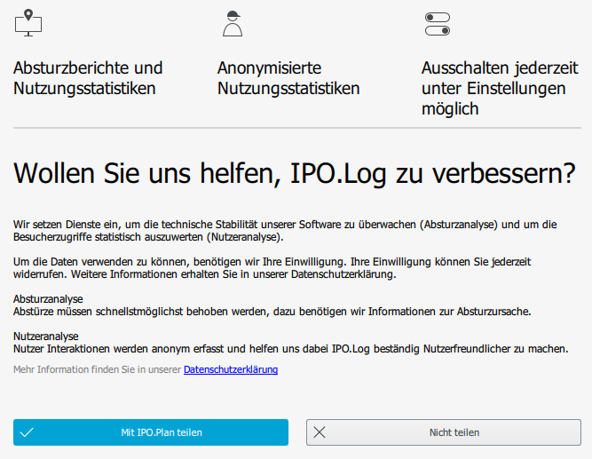Click the "Anonymisierte Nutzungsstatistiken" heading
The image size is (592, 459).
pos(288,78)
